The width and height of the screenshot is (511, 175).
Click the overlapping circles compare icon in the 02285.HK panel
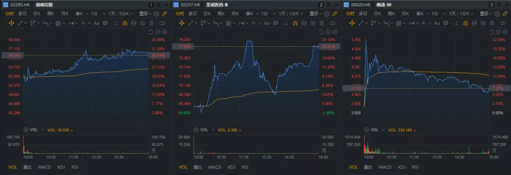click(x=162, y=23)
